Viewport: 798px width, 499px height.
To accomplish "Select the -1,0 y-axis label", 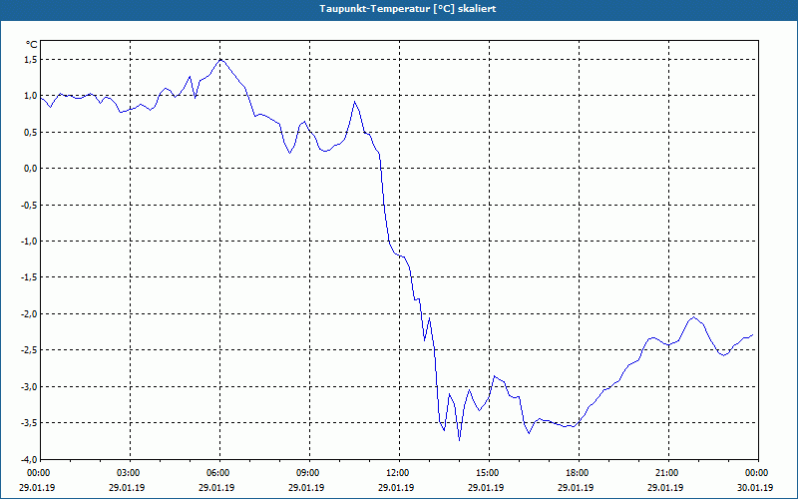I will 29,242.
